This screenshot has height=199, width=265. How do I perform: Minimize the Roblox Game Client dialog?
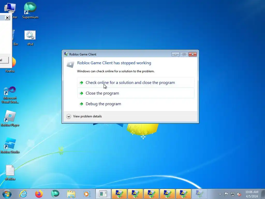(175, 54)
